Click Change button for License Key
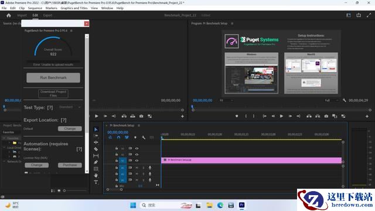This screenshot has width=375, height=211. [36, 165]
